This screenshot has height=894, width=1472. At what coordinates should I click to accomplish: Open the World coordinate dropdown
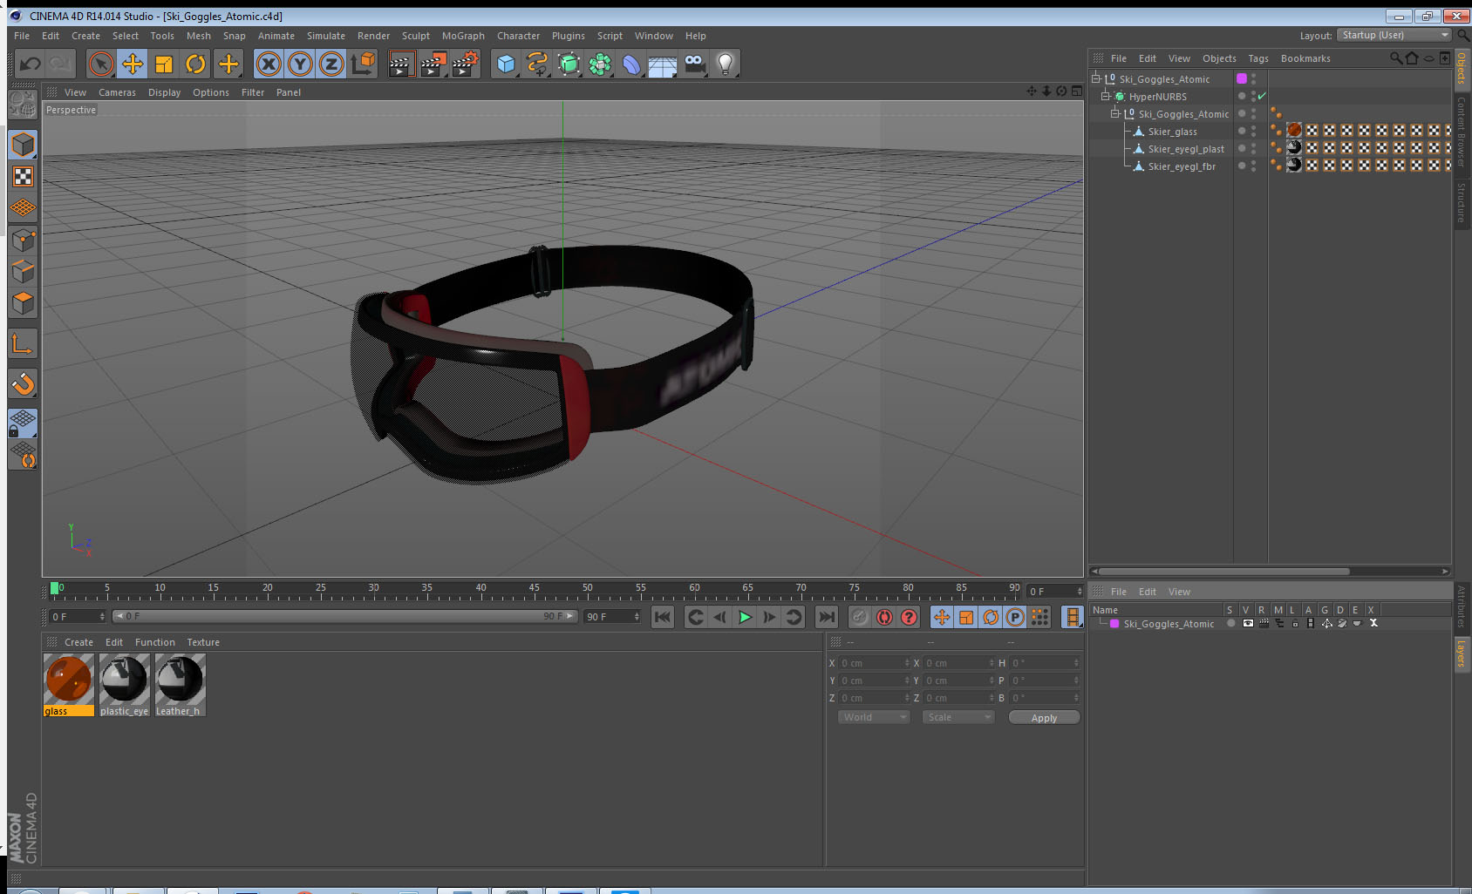(874, 717)
